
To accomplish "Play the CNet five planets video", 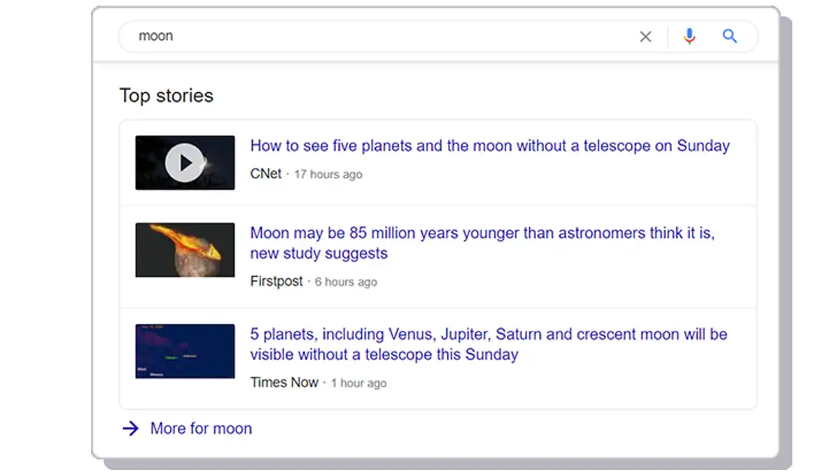I will (185, 163).
